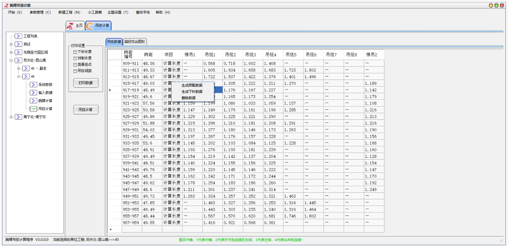
Task: Expand the 45 - 副本 node
Action: 19,69
